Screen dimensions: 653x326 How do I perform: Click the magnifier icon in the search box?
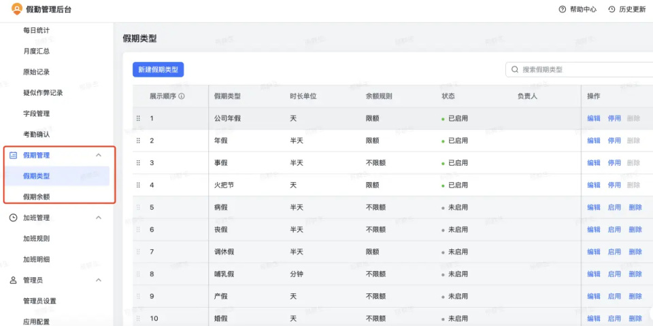pyautogui.click(x=515, y=69)
